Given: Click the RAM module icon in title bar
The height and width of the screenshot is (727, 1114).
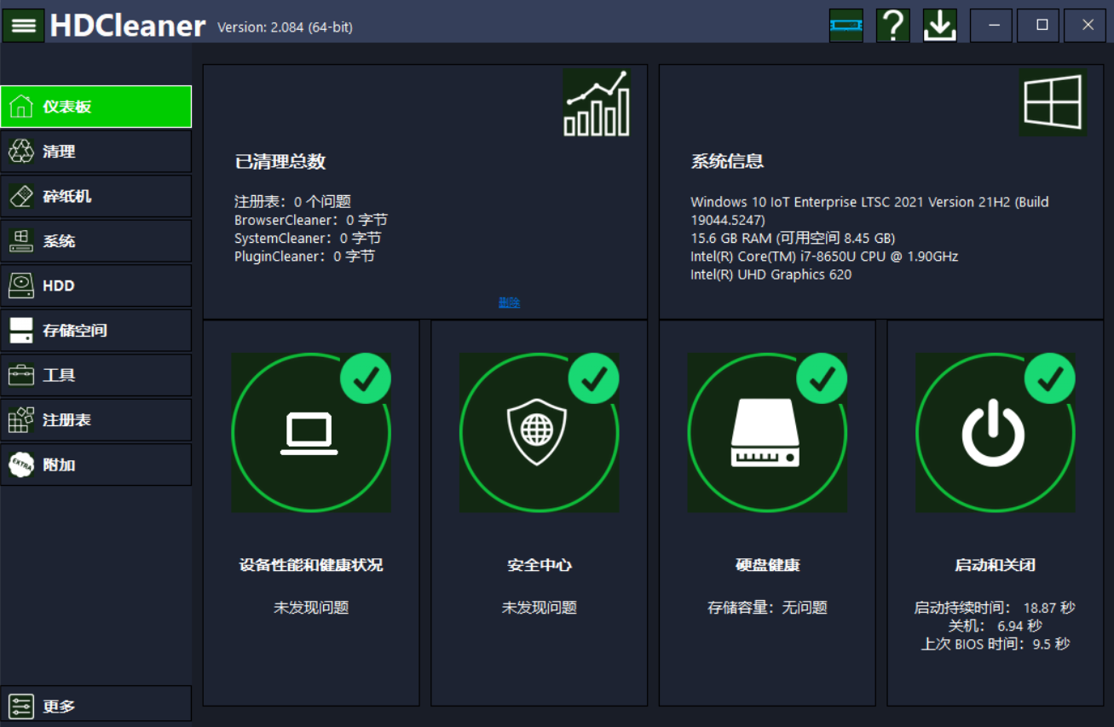Looking at the screenshot, I should coord(846,26).
